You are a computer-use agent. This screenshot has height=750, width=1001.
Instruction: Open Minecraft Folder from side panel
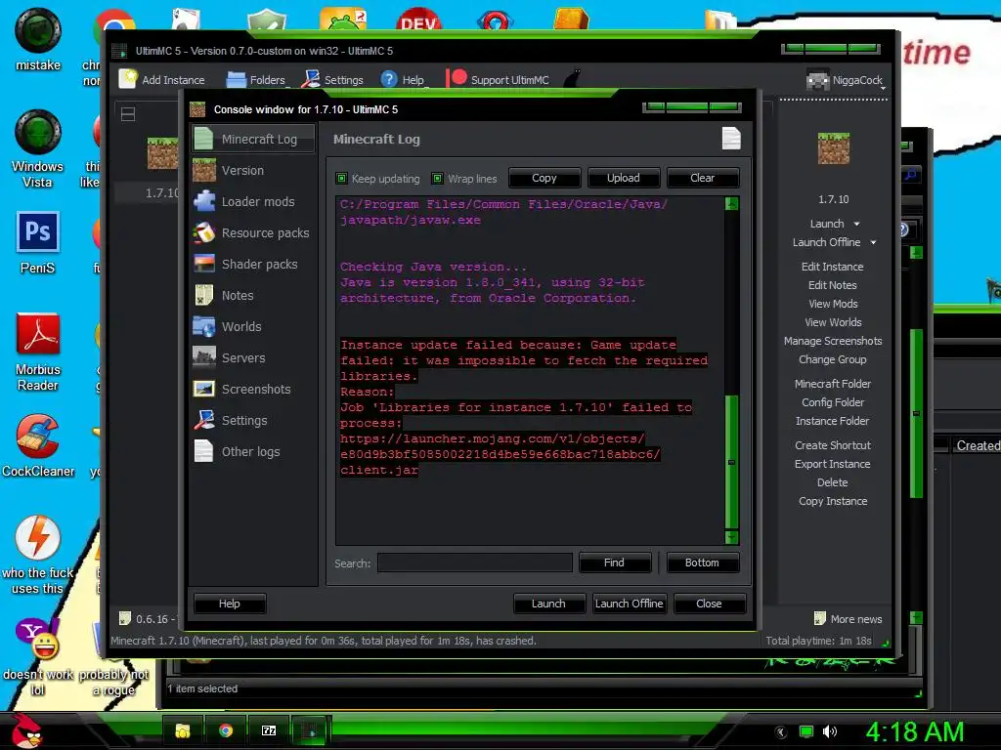pos(833,383)
